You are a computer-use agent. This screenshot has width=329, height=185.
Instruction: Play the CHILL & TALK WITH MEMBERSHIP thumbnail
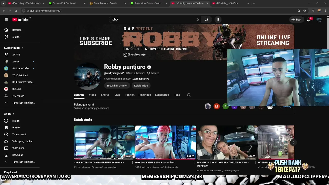coord(104,142)
